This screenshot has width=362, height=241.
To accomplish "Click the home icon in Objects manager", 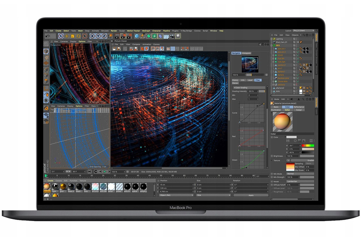I will pos(307,35).
